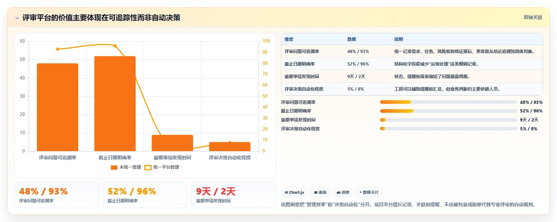Click the description starting 结构化字段能减少

pyautogui.click(x=436, y=64)
